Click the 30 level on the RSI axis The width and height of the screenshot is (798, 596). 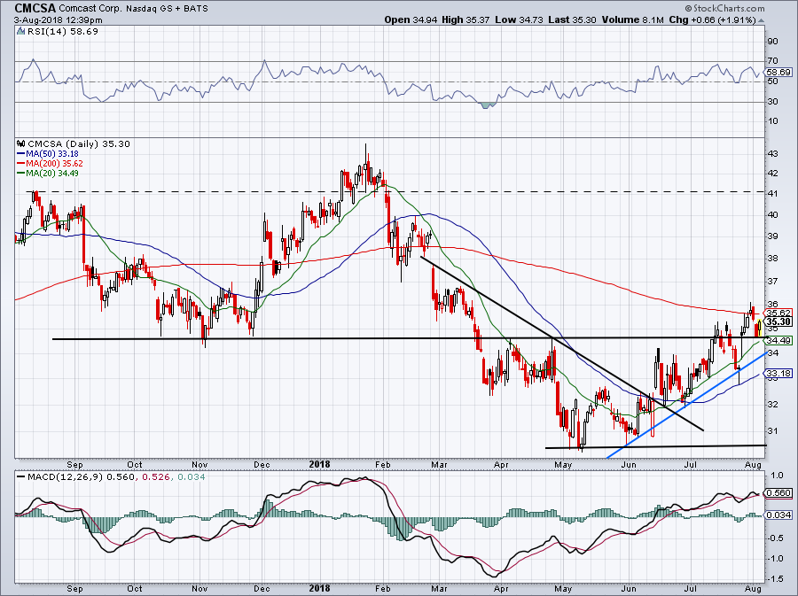click(772, 102)
